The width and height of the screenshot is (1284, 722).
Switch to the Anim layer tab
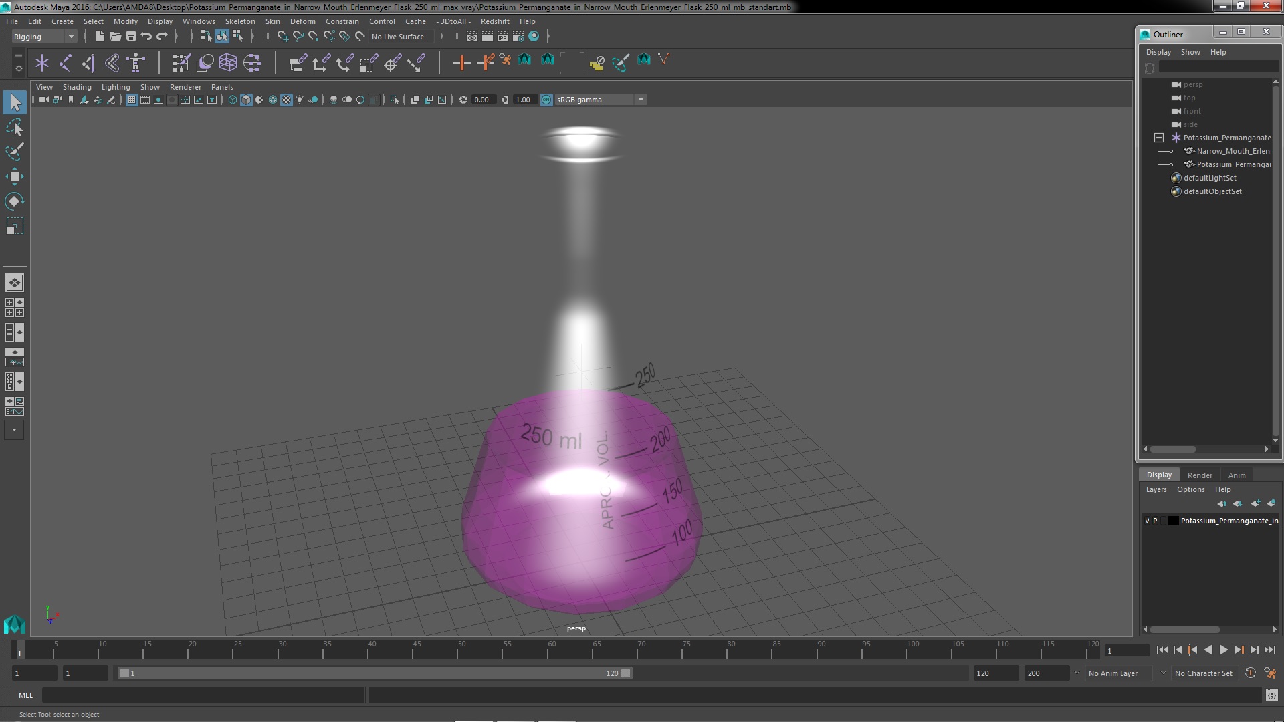tap(1237, 475)
